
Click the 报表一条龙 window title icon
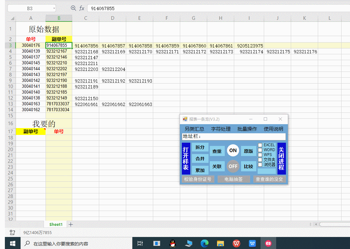coord(185,119)
